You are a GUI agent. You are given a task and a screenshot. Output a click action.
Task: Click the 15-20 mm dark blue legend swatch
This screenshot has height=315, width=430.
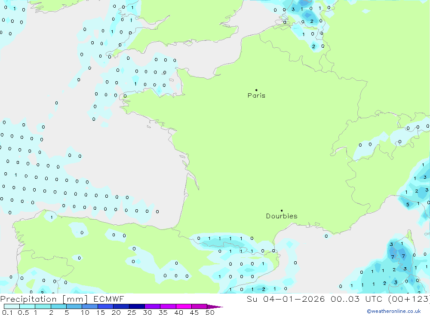(x=105, y=306)
